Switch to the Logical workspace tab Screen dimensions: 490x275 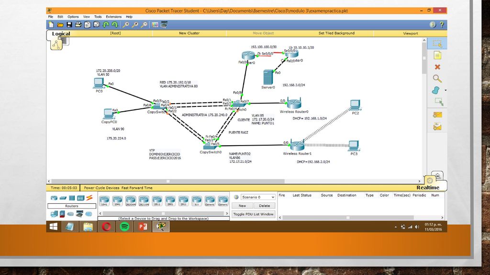(61, 34)
